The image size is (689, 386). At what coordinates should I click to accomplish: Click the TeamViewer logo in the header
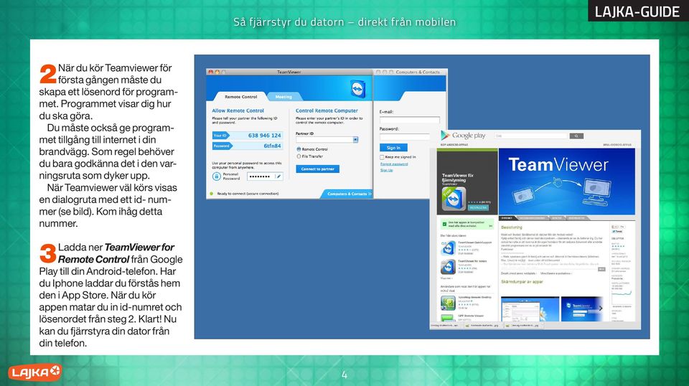pyautogui.click(x=357, y=88)
